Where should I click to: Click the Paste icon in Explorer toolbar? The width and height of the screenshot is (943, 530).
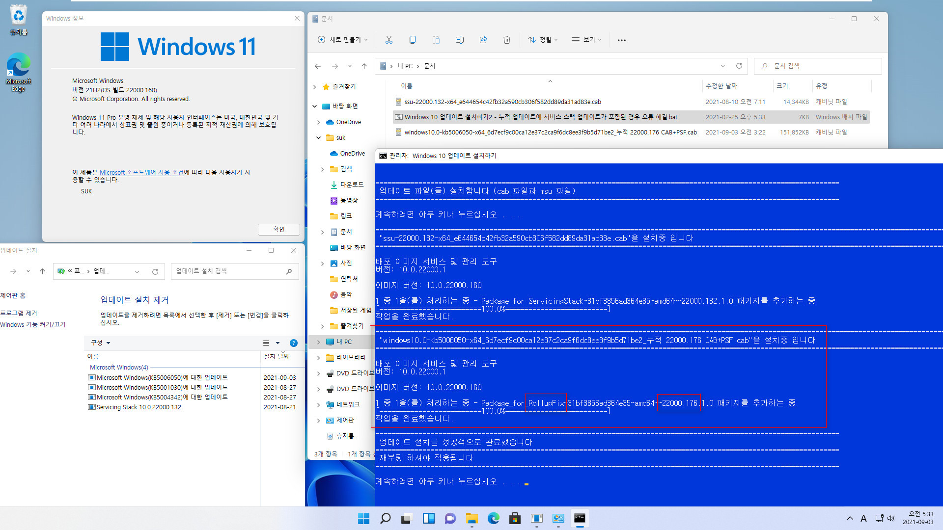[436, 40]
